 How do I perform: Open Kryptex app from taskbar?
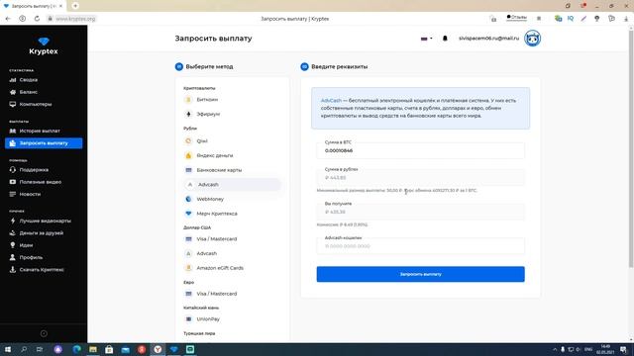click(174, 349)
